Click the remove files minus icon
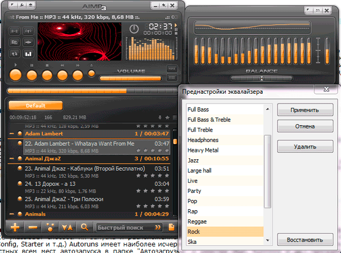The image size is (341, 253). 33,227
